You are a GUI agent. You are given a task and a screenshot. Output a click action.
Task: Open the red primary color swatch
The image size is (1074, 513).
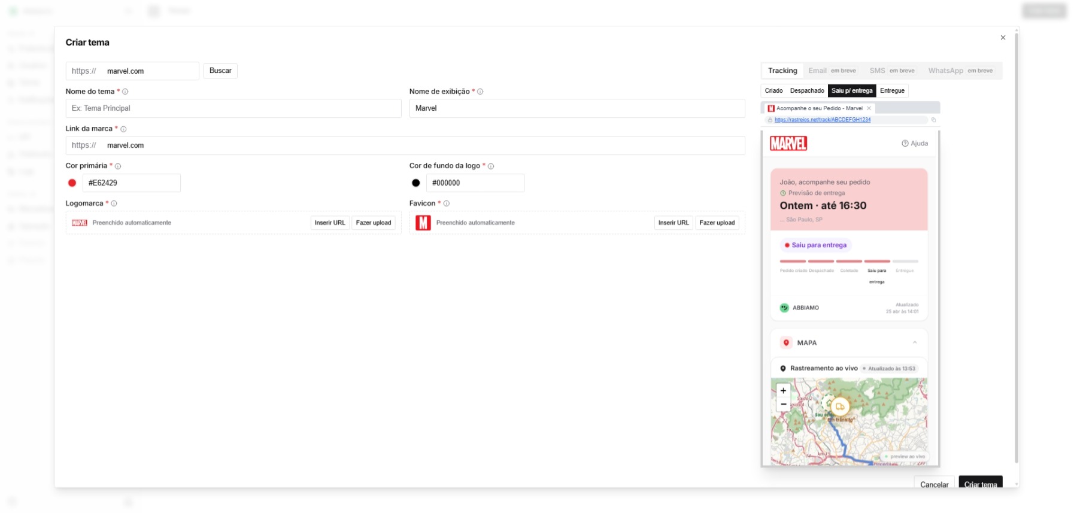click(x=72, y=183)
